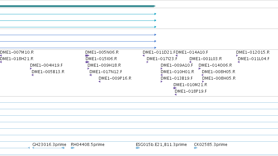Screen dimensions: 278x156
Task: Open the DME1-001L03.R feature label
Action: pos(206,59)
